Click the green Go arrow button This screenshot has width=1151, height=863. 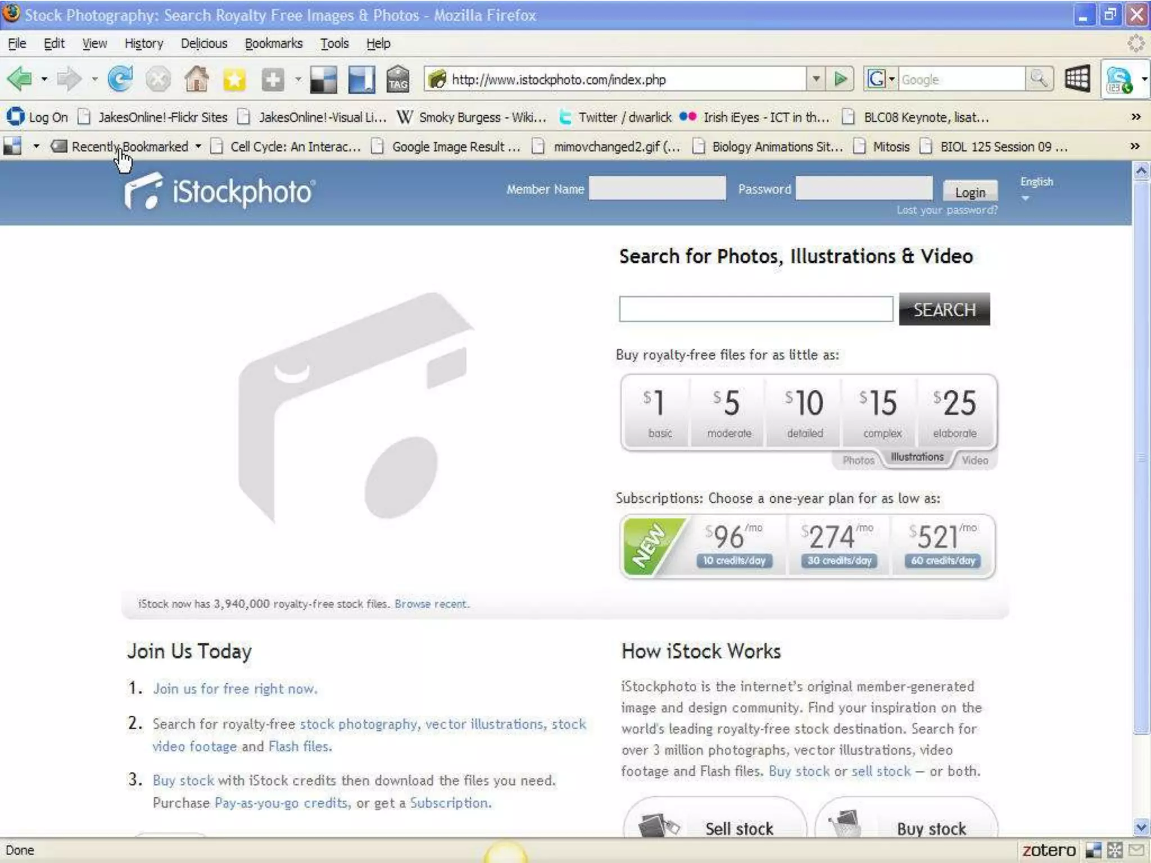tap(840, 79)
